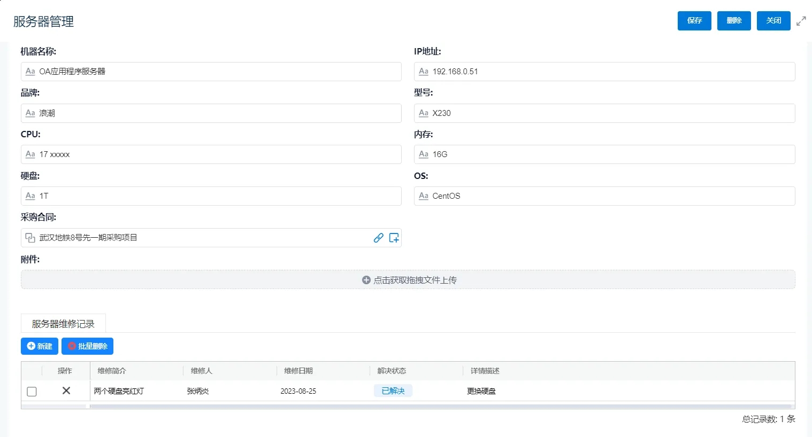
Task: Click the Aa icon in IP地址 field
Action: tap(424, 72)
